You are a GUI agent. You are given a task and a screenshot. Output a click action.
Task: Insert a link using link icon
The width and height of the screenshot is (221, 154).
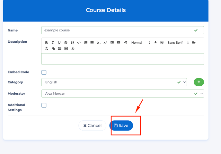[53, 49]
